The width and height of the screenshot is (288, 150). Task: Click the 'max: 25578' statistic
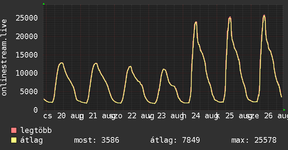pos(254,140)
